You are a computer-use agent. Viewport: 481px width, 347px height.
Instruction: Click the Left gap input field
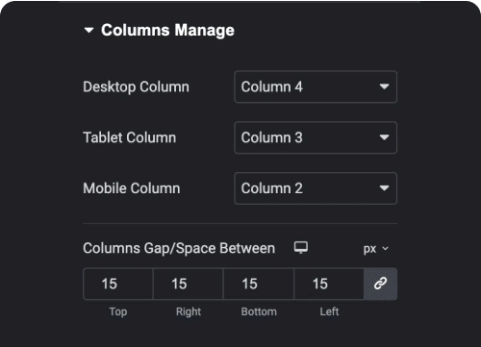point(329,284)
